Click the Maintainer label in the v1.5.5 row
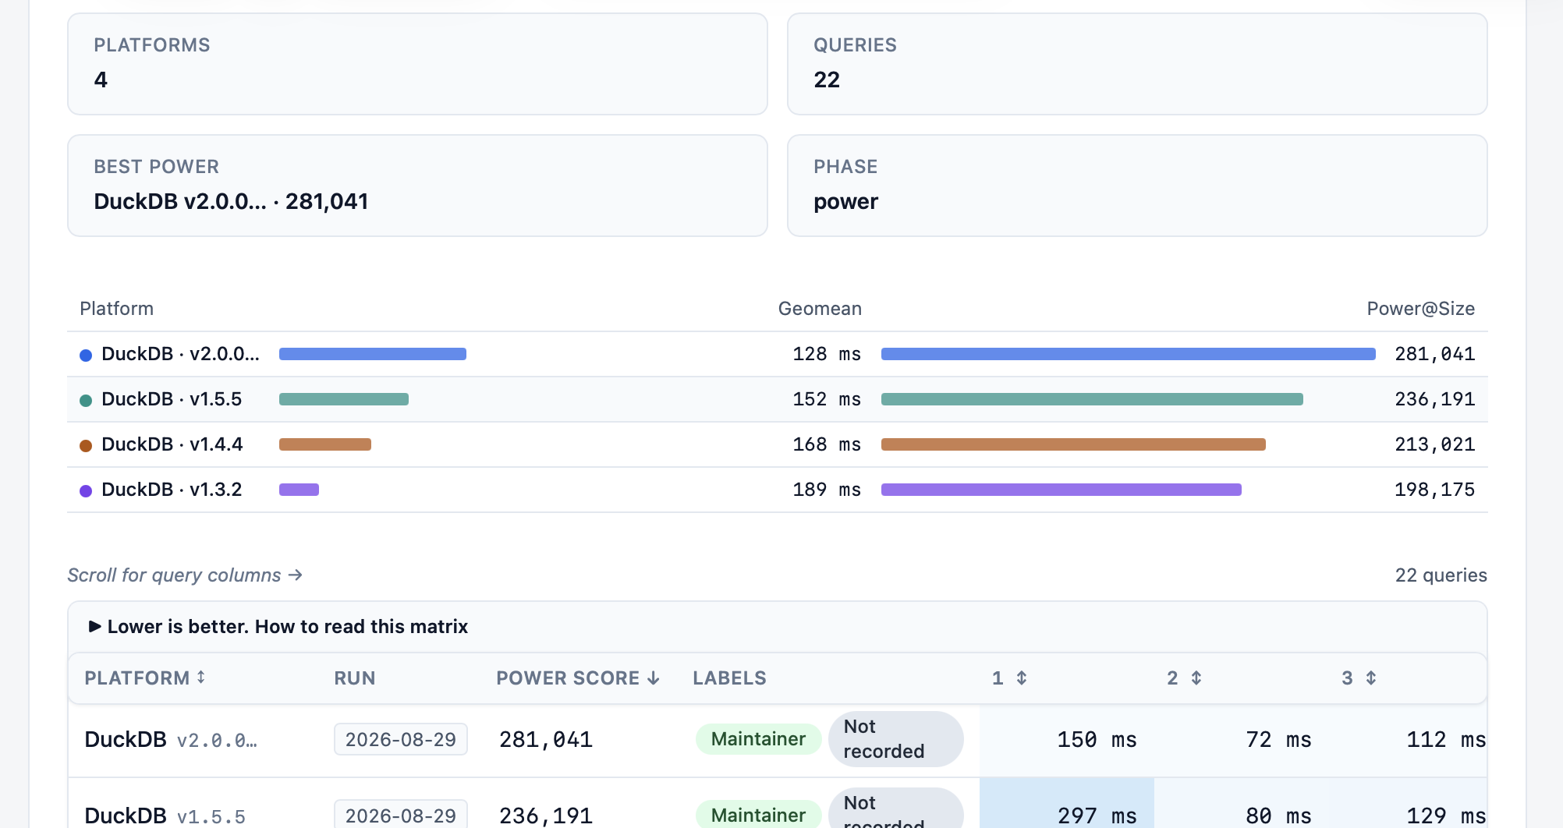Screen dimensions: 1563x828 758,815
